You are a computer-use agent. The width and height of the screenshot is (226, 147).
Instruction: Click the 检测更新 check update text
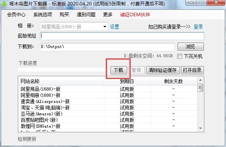click(x=27, y=139)
